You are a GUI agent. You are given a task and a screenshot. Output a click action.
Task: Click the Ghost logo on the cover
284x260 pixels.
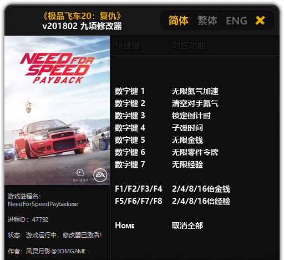tap(80, 176)
